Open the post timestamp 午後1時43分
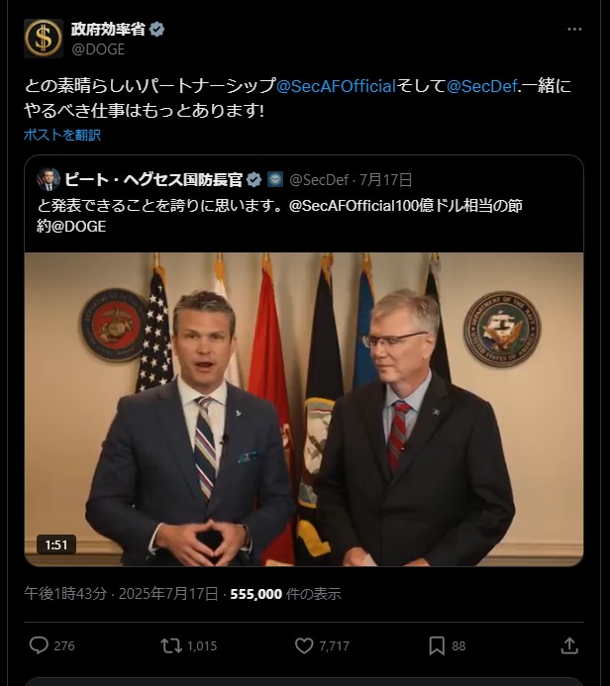This screenshot has width=610, height=686. coord(65,594)
